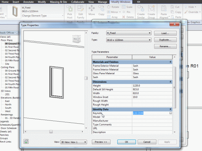This screenshot has height=151, width=202.
Task: Open the Home ribbon tab
Action: [x=5, y=2]
